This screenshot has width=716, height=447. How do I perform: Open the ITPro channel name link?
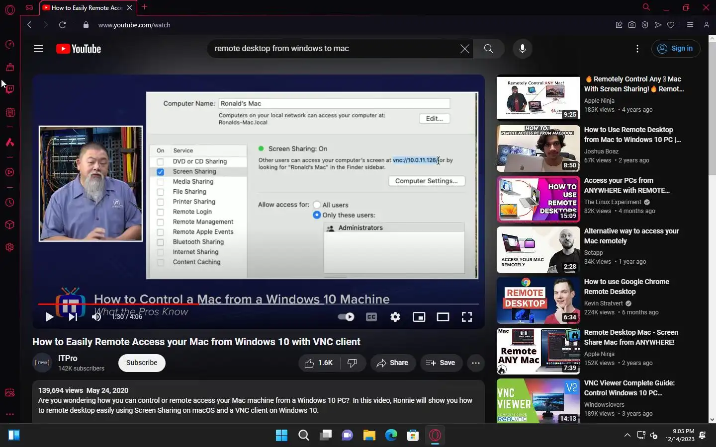[x=68, y=358]
